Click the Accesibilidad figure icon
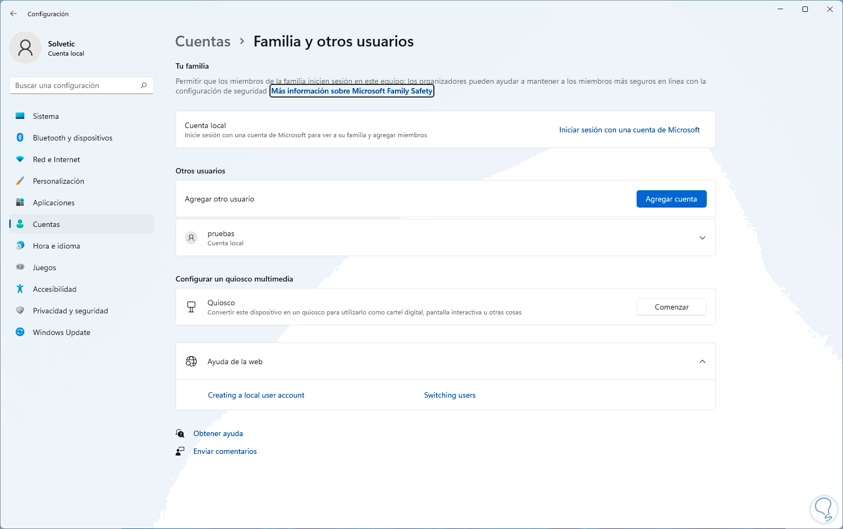Viewport: 843px width, 529px height. click(x=20, y=289)
